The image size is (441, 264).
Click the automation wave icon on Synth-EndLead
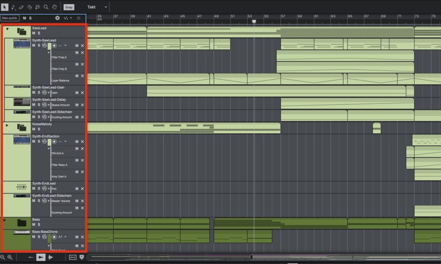point(44,188)
